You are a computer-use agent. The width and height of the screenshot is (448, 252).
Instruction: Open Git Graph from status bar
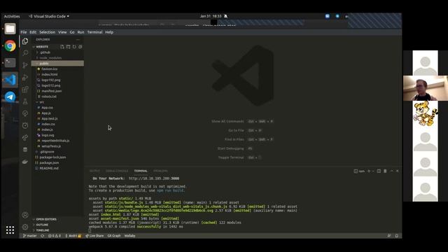(114, 236)
